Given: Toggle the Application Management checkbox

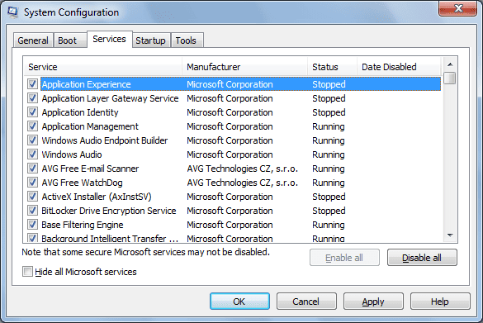Looking at the screenshot, I should coord(32,126).
